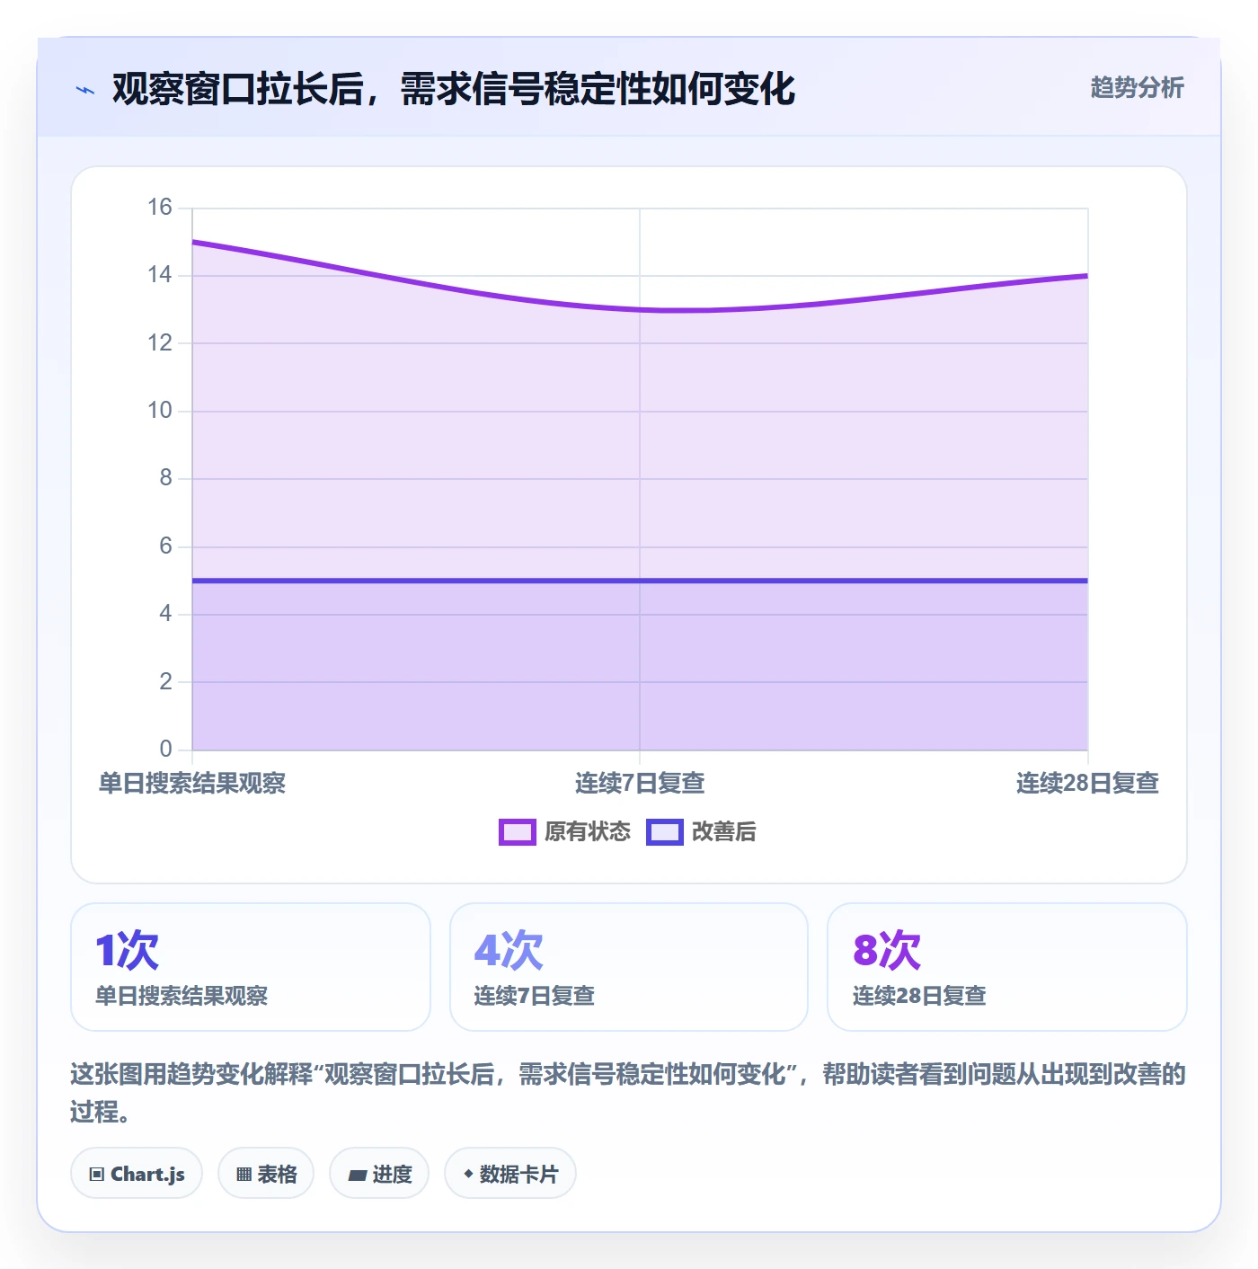
Task: Open the Chart.js tag
Action: [137, 1174]
